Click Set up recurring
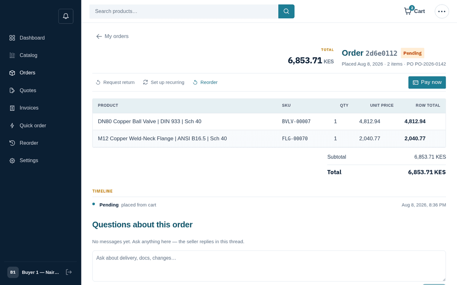 (163, 82)
